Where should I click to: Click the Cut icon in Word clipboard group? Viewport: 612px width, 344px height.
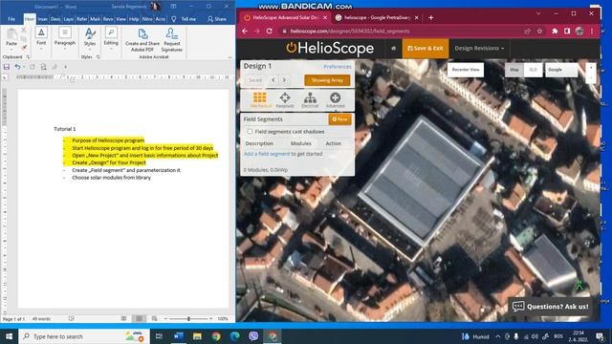[x=24, y=30]
